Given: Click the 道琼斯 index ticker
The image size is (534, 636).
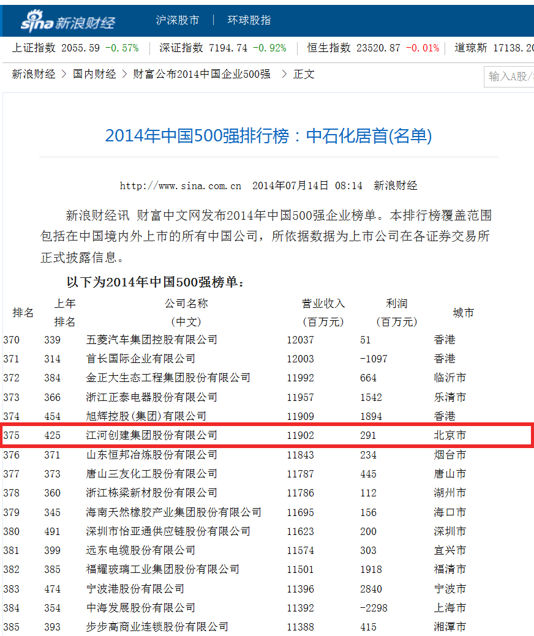Looking at the screenshot, I should (490, 48).
